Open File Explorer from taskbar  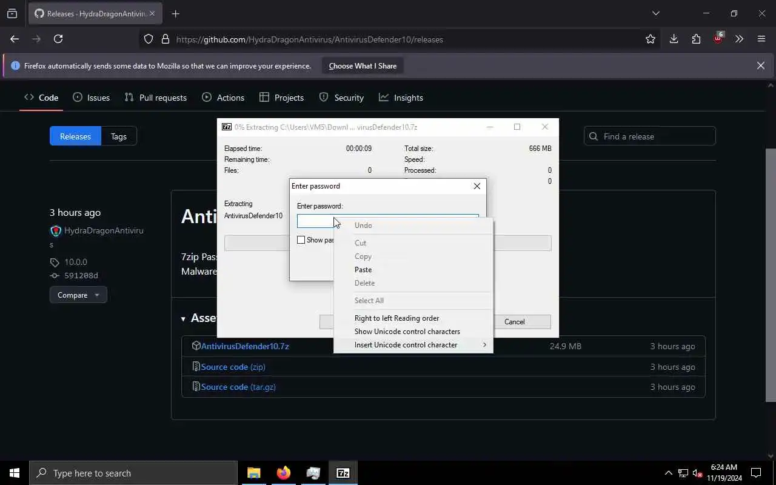254,473
